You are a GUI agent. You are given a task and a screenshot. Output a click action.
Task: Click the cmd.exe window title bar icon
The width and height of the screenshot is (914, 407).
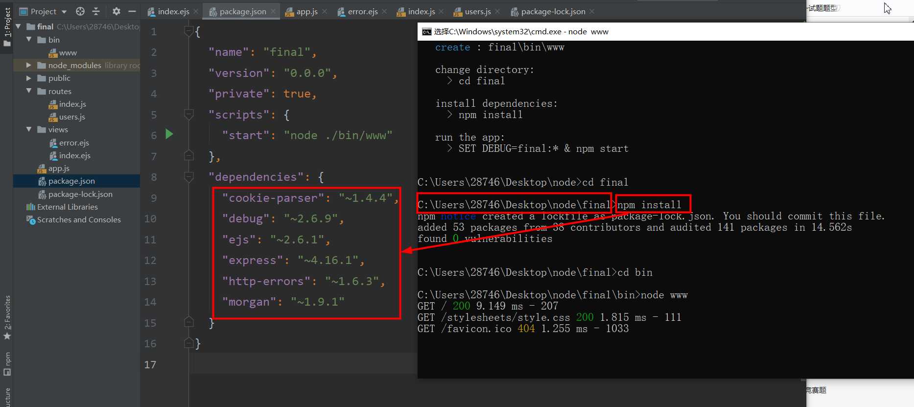pyautogui.click(x=426, y=32)
